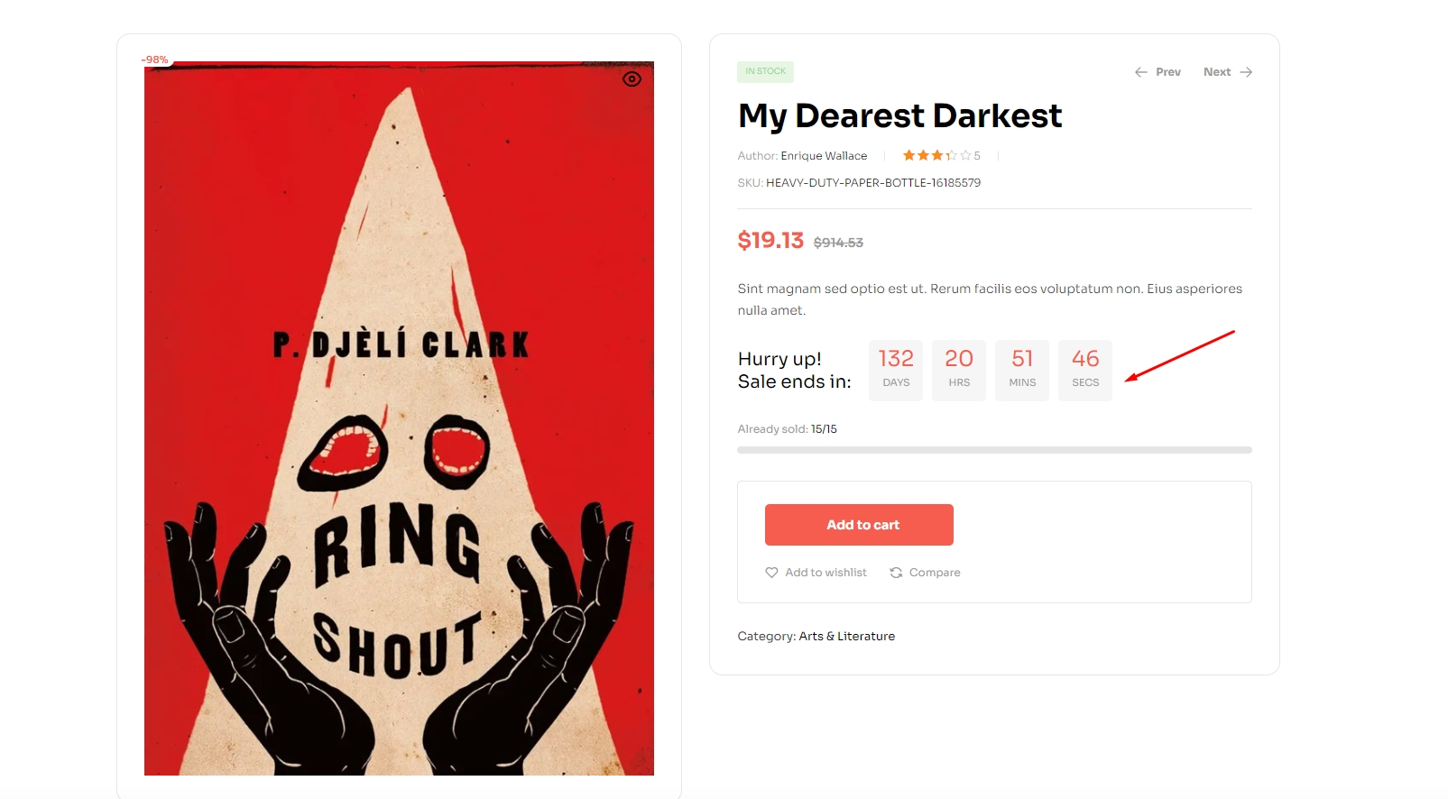This screenshot has height=799, width=1448.
Task: Go to the Prev product link
Action: coord(1167,72)
